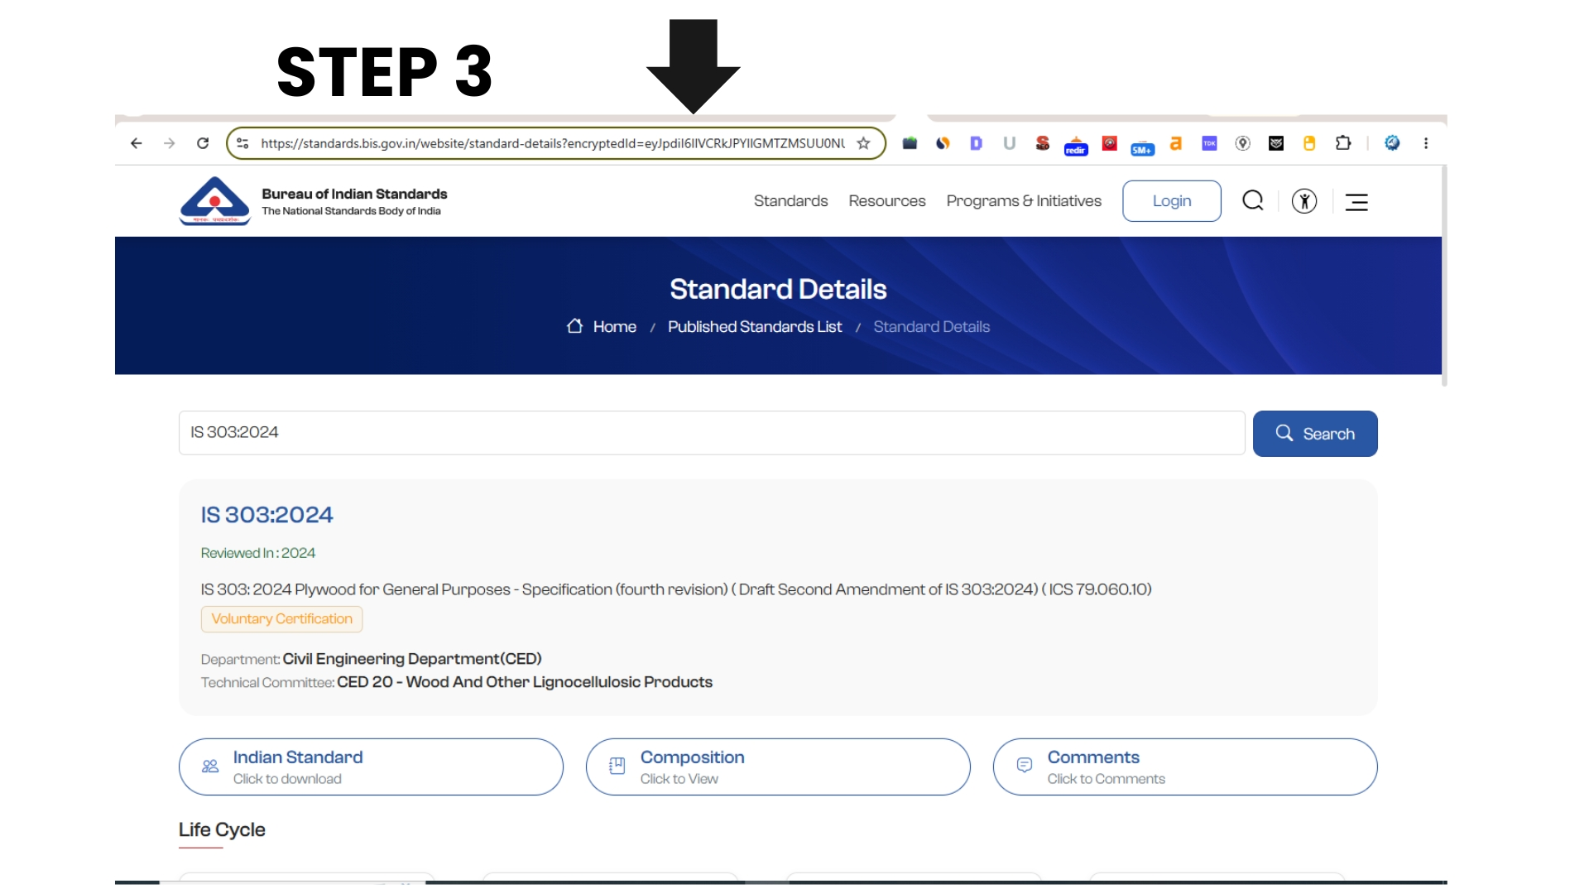Open the grey U extension icon
1589x894 pixels.
tap(1009, 143)
